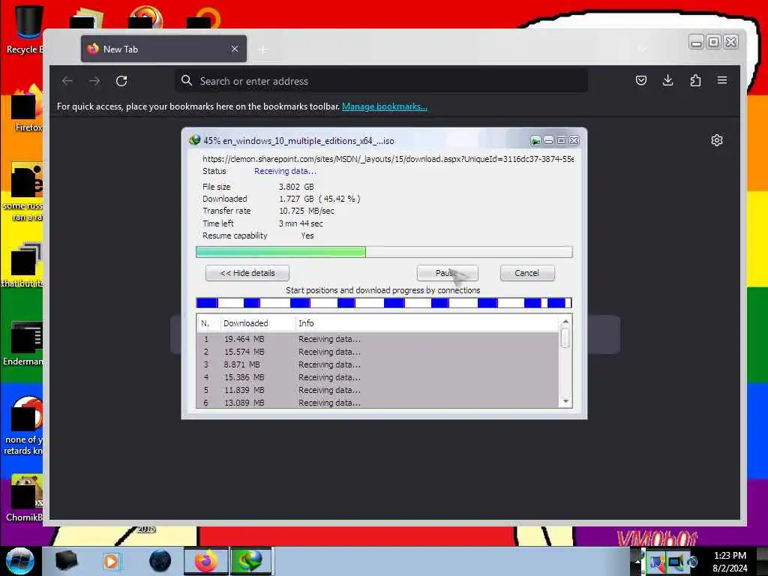Viewport: 768px width, 576px height.
Task: Click the tray-minimize icon in download dialog title
Action: [535, 141]
